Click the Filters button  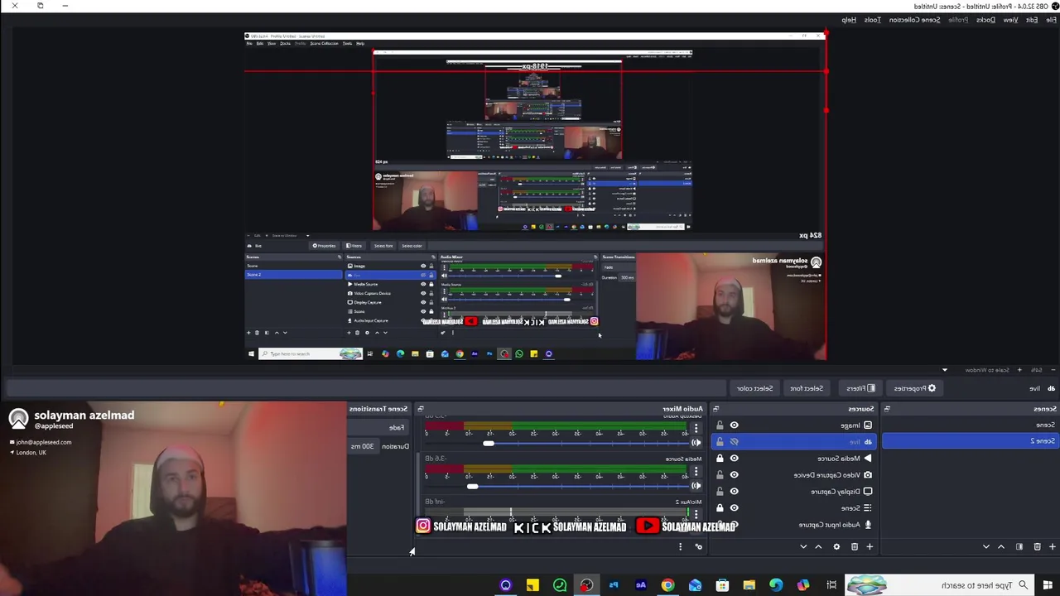point(860,388)
